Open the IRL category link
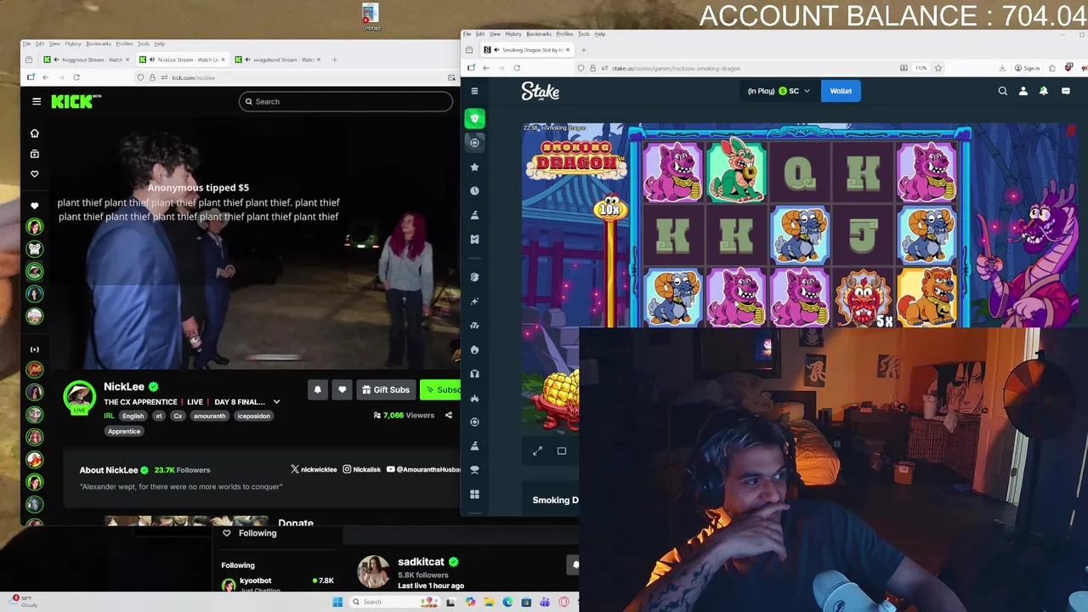The image size is (1088, 612). point(109,416)
